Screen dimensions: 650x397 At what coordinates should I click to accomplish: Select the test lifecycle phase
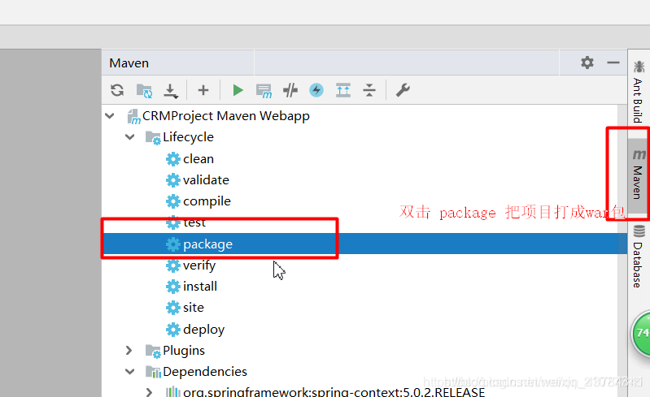[194, 223]
